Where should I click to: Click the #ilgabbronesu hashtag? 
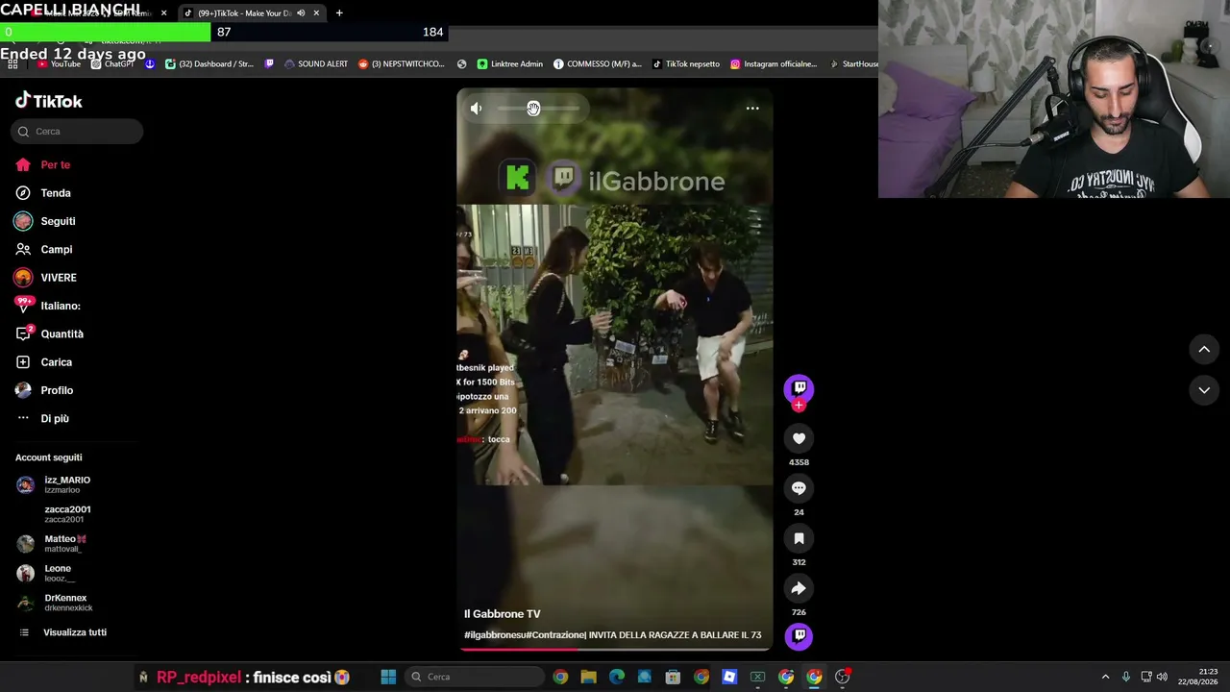[495, 635]
